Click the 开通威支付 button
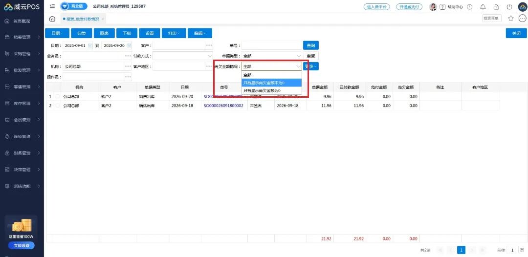Viewport: 528px width, 257px height. pyautogui.click(x=409, y=7)
